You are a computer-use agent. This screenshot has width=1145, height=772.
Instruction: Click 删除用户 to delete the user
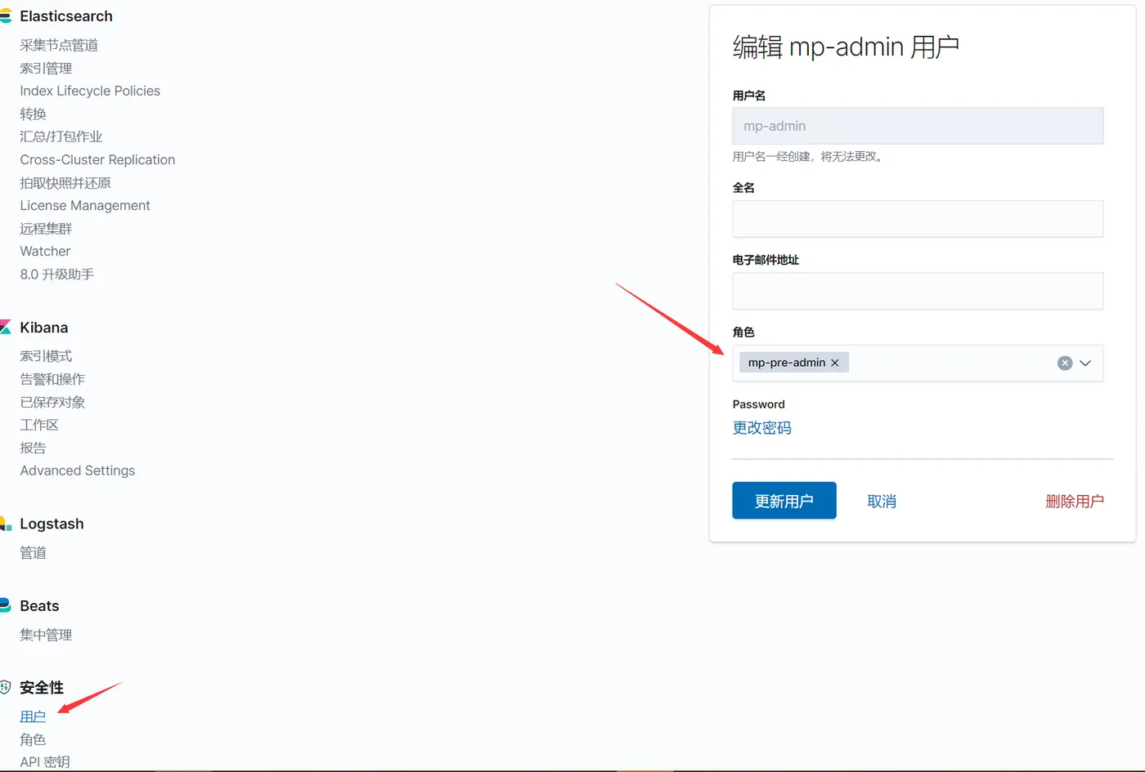pos(1075,502)
